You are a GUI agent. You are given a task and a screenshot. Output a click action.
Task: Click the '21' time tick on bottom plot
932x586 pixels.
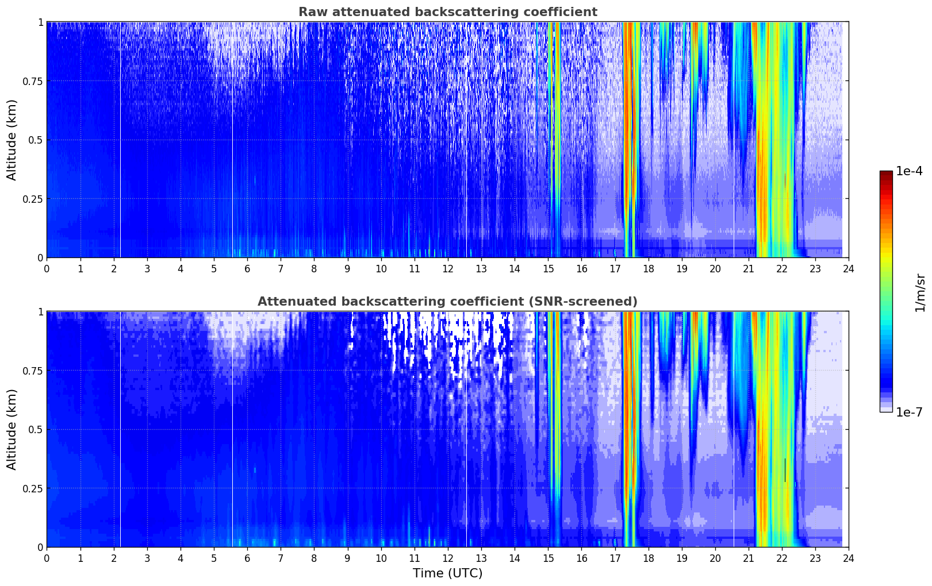click(x=749, y=558)
